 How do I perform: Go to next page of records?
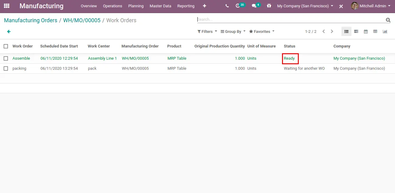click(332, 31)
